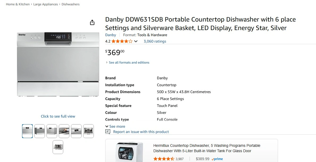Click the report issue speech-bubble icon
Viewport: 316px width, 162px height.
tap(108, 132)
